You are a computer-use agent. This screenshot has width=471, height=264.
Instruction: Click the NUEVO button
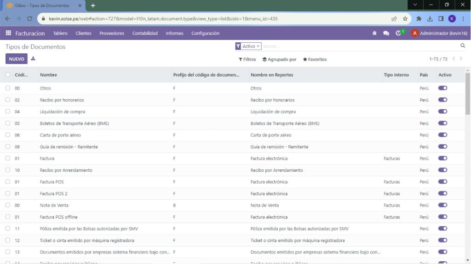click(x=17, y=59)
